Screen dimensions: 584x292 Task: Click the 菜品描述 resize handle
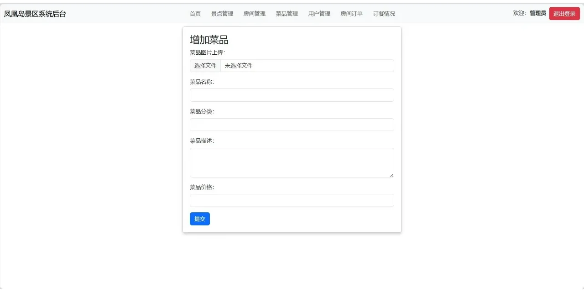click(391, 175)
